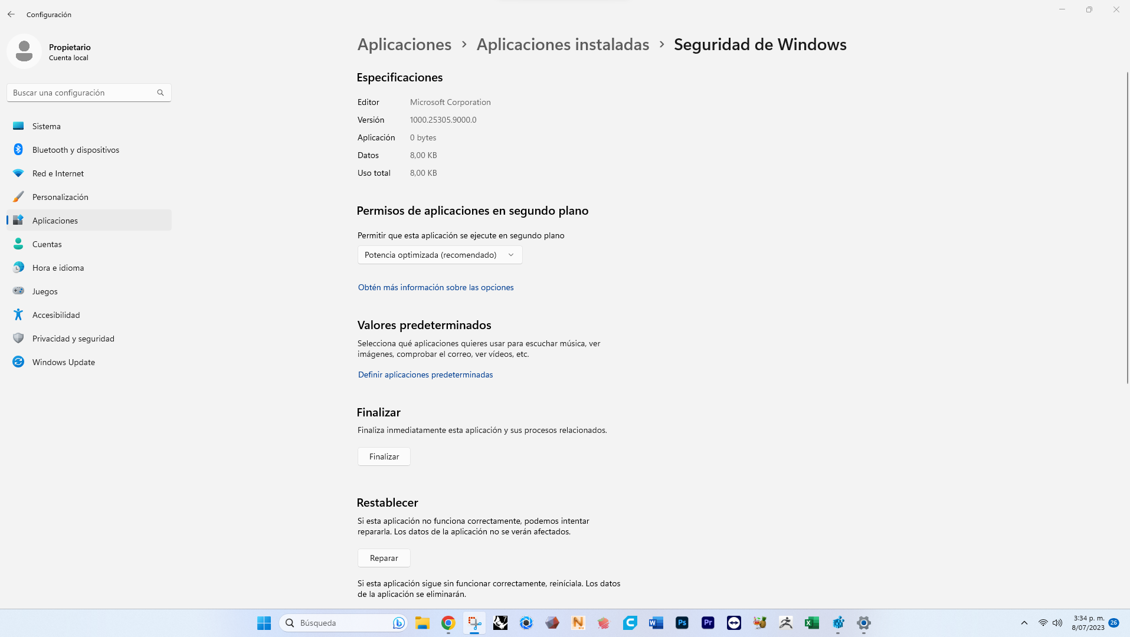Open Google Chrome from taskbar
This screenshot has height=637, width=1130.
[448, 623]
